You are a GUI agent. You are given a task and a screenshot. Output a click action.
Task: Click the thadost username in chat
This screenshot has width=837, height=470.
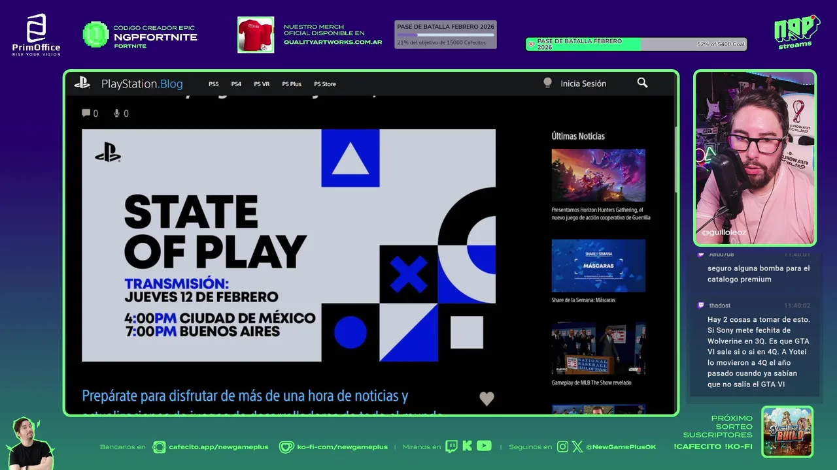(720, 305)
